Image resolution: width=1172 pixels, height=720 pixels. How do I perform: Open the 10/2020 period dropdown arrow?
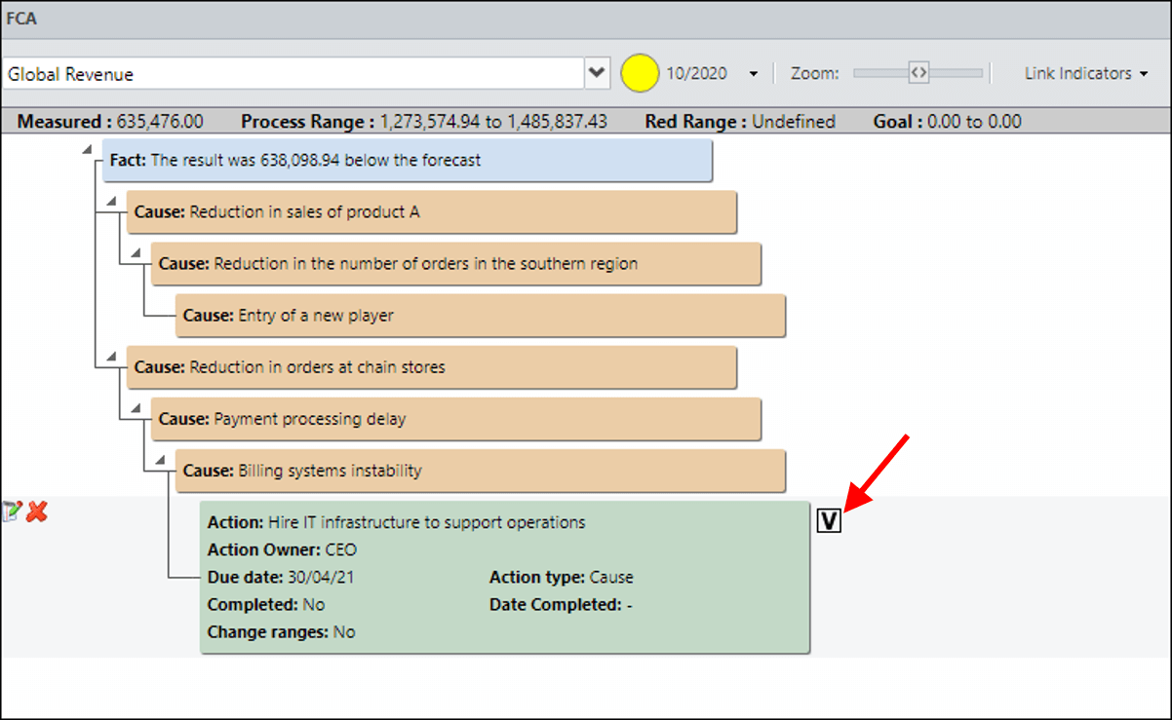(x=753, y=74)
